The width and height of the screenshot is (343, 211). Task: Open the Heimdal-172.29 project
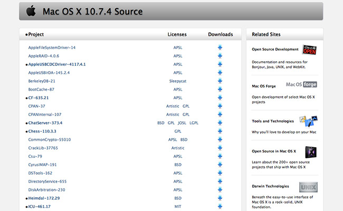[x=47, y=198]
